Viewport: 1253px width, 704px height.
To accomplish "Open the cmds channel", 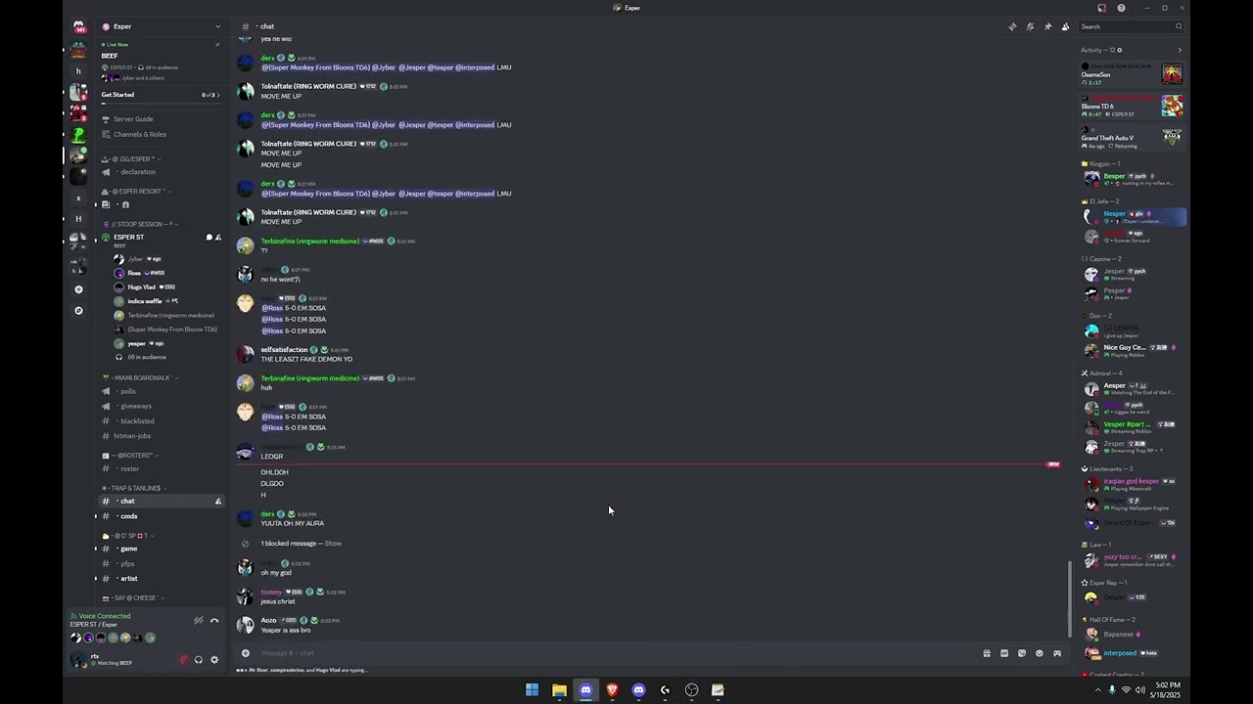I will (129, 516).
